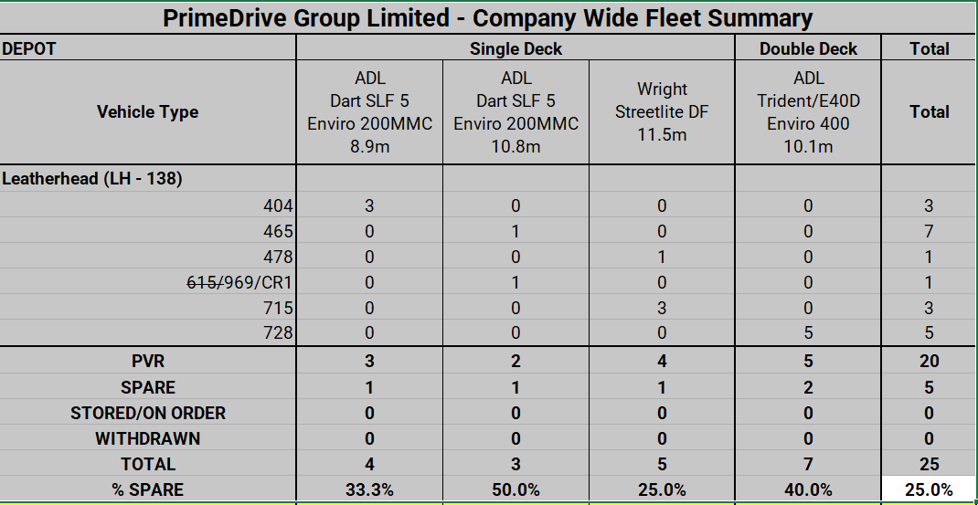
Task: Click the Enviro 200MMC 8.9m column header
Action: (369, 112)
